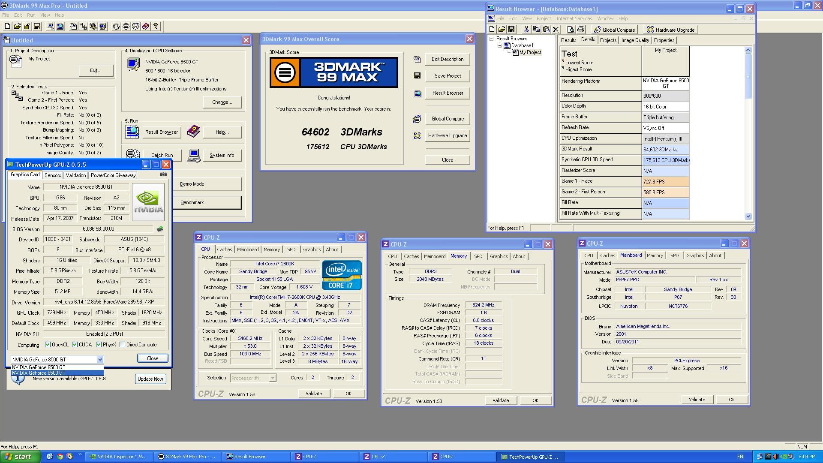Click the Open folder icon in Result Browser toolbar

502,30
